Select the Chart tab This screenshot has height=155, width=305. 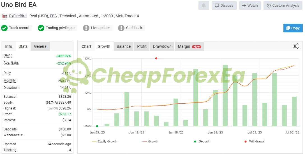tap(86, 46)
